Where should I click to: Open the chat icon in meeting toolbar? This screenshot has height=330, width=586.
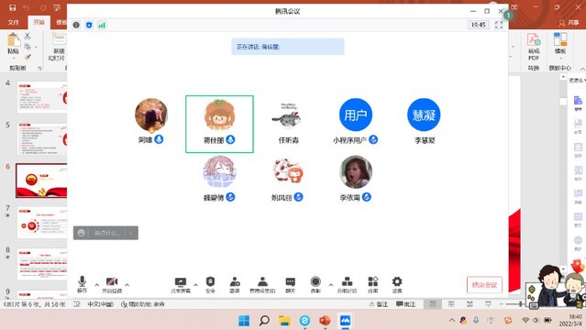pos(291,281)
